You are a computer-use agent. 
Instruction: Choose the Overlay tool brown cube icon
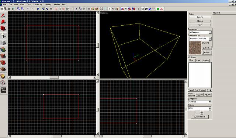[3, 69]
